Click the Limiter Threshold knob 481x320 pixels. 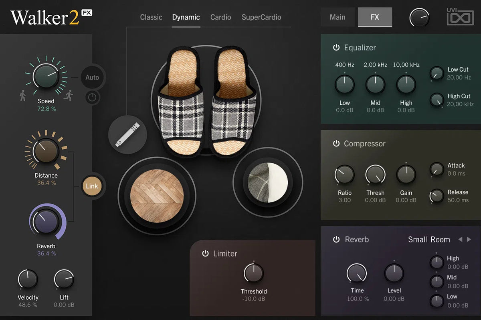point(254,273)
